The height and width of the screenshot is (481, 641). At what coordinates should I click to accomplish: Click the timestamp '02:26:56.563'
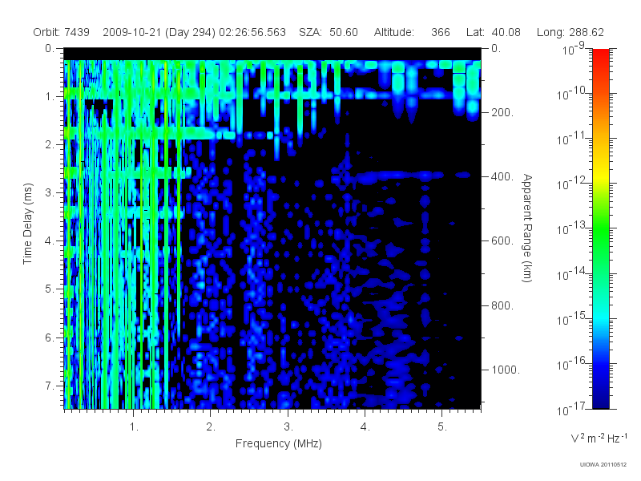[x=252, y=32]
